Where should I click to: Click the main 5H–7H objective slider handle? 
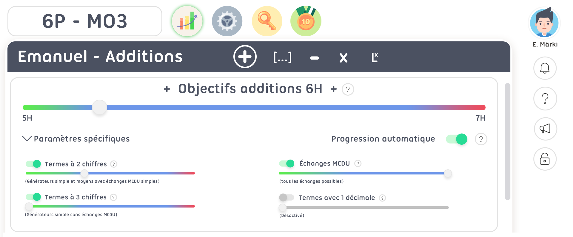[x=99, y=107]
